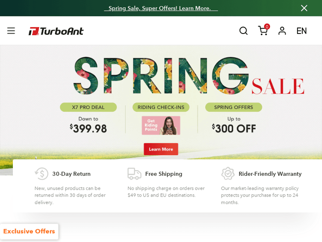Click the cart item count badge

point(267,27)
